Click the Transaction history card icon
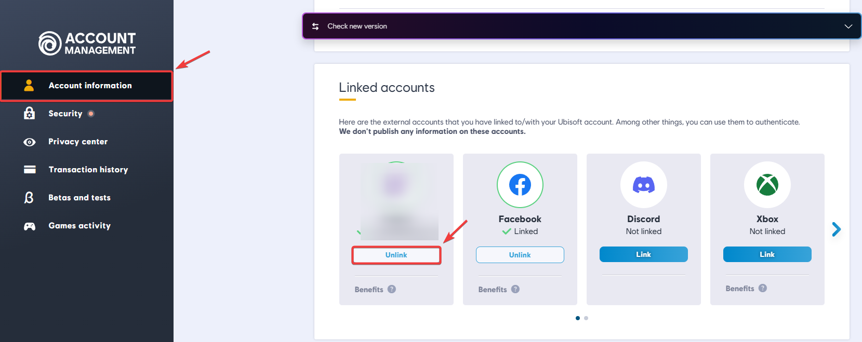This screenshot has height=342, width=862. (30, 170)
